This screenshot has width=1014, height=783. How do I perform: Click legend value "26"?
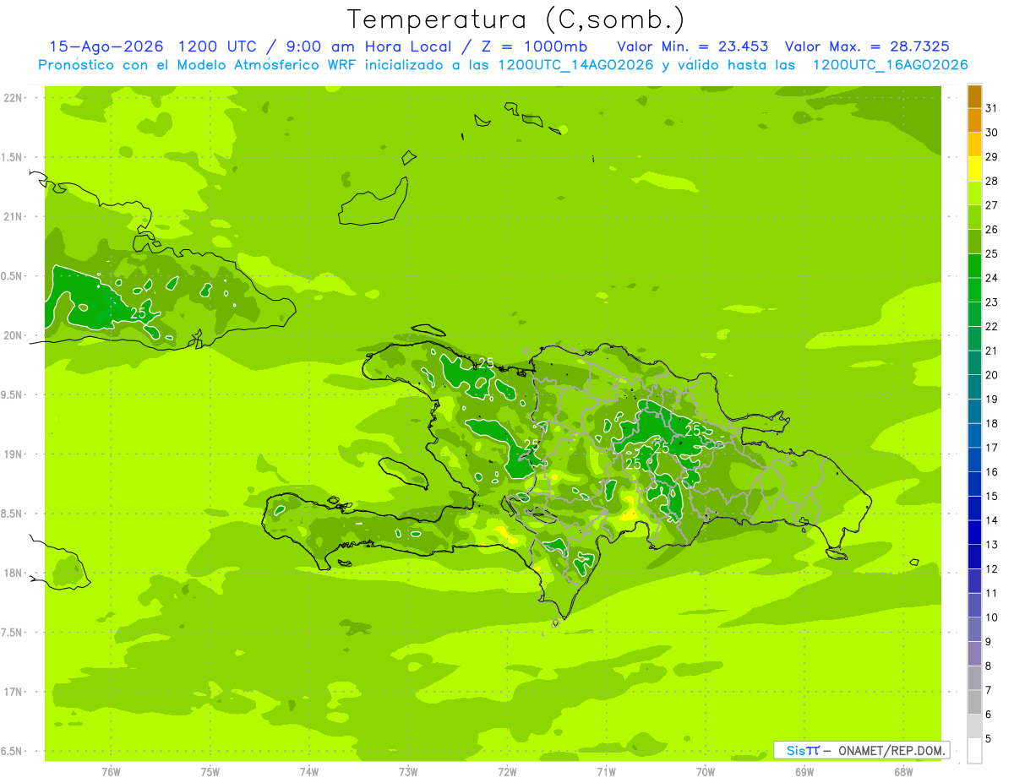[x=991, y=230]
